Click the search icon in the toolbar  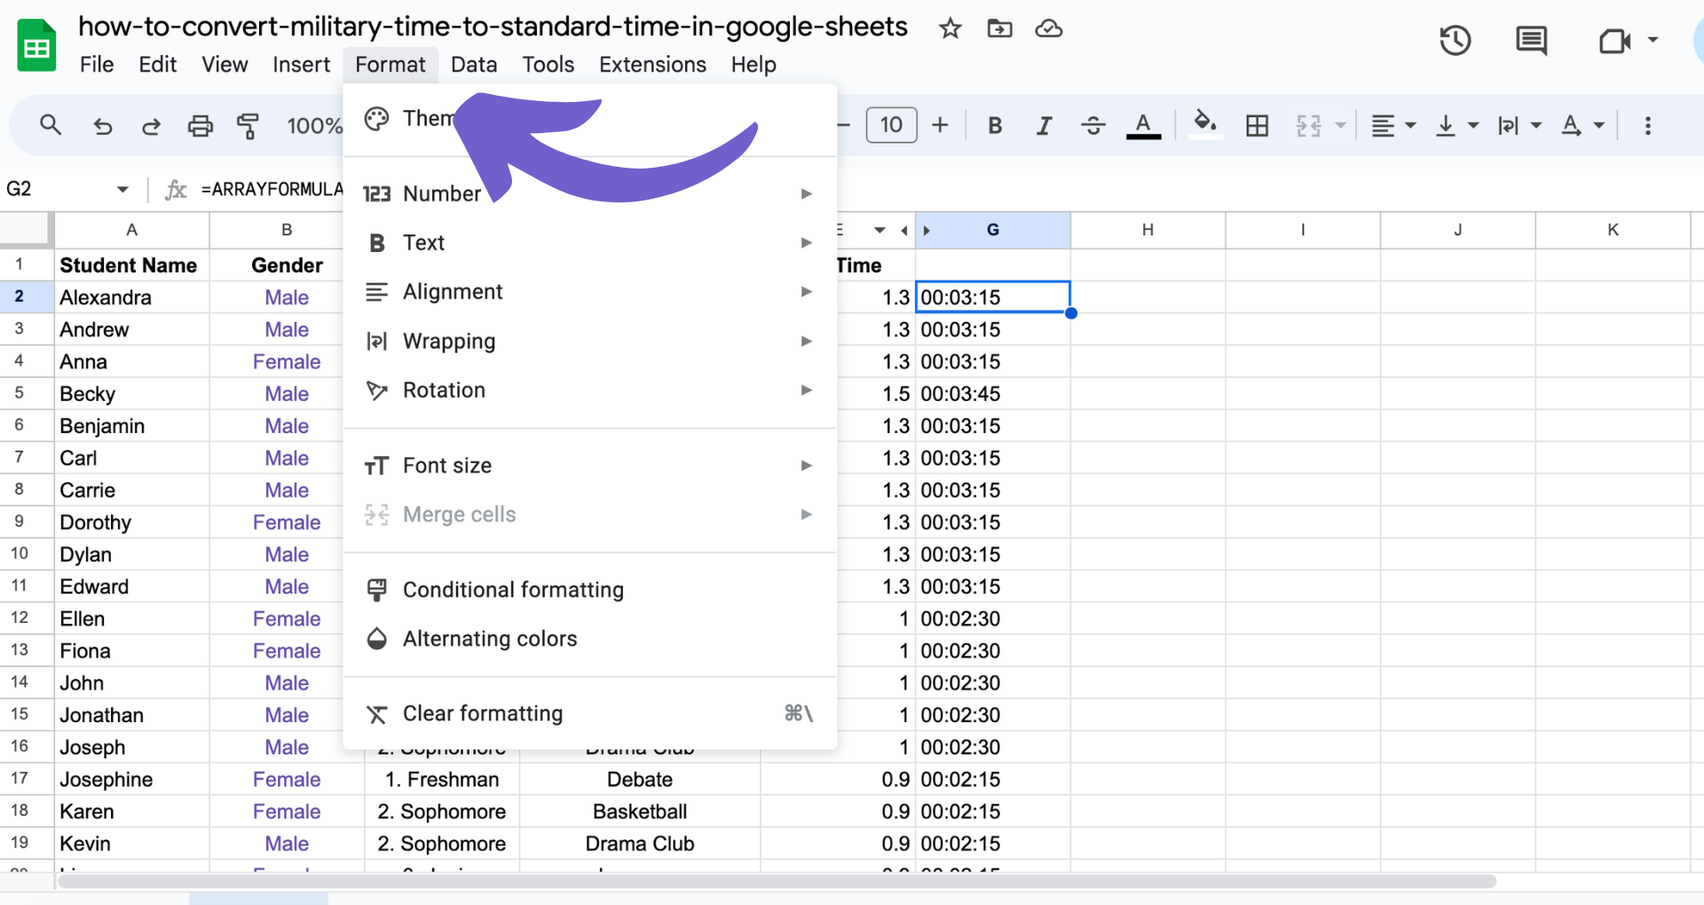[50, 125]
